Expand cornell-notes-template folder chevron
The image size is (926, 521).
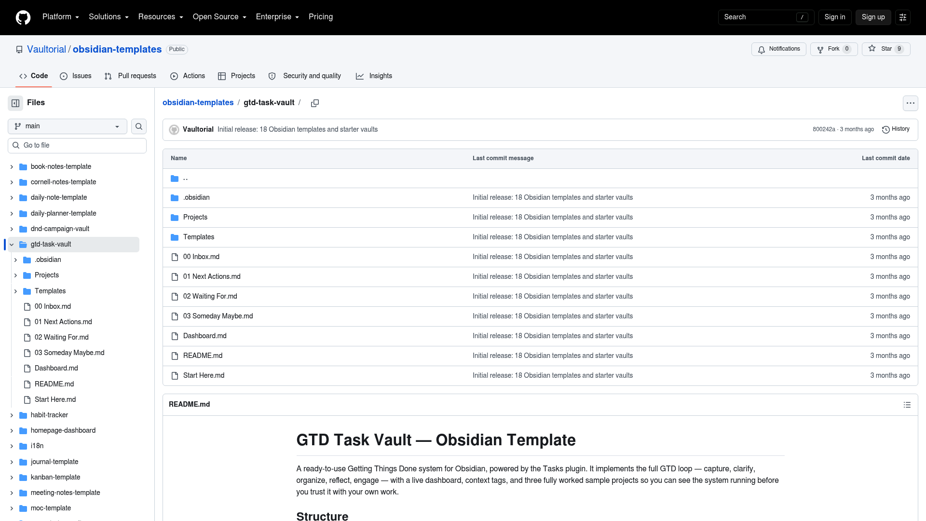pos(12,182)
